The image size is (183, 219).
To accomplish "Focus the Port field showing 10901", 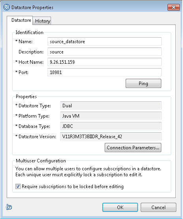I will 104,72.
